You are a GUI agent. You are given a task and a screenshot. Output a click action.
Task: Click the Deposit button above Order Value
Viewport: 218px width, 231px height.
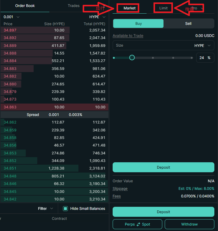click(x=163, y=167)
